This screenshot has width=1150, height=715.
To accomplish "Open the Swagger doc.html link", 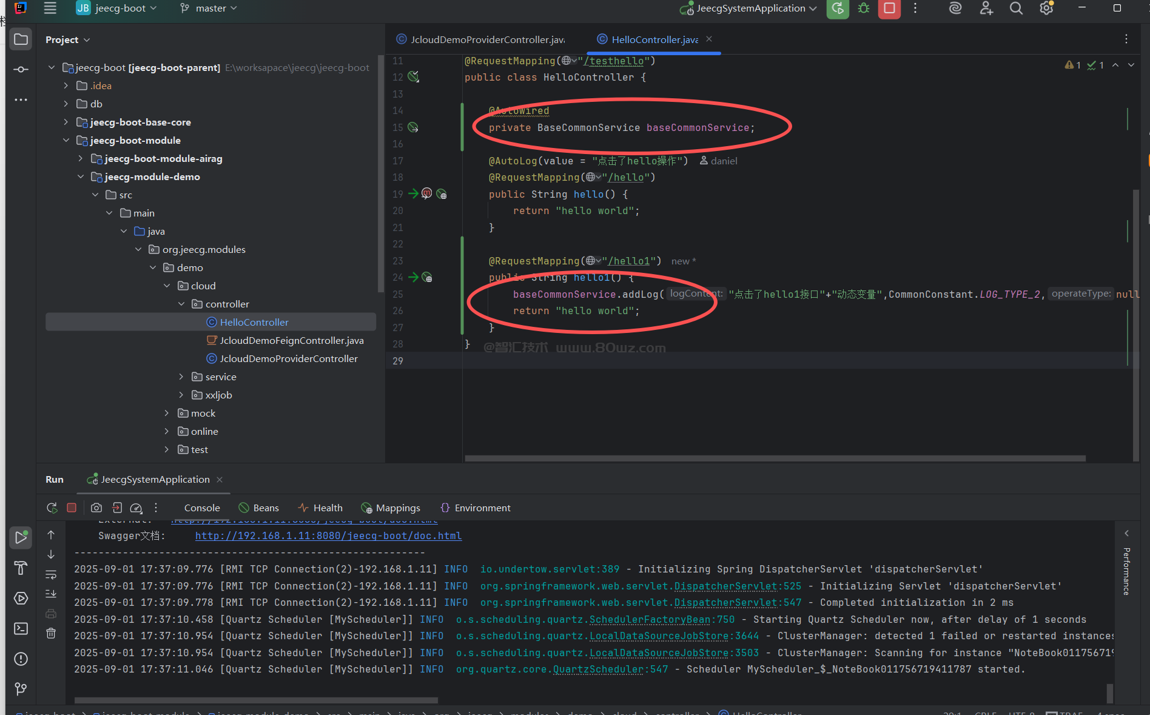I will 328,536.
